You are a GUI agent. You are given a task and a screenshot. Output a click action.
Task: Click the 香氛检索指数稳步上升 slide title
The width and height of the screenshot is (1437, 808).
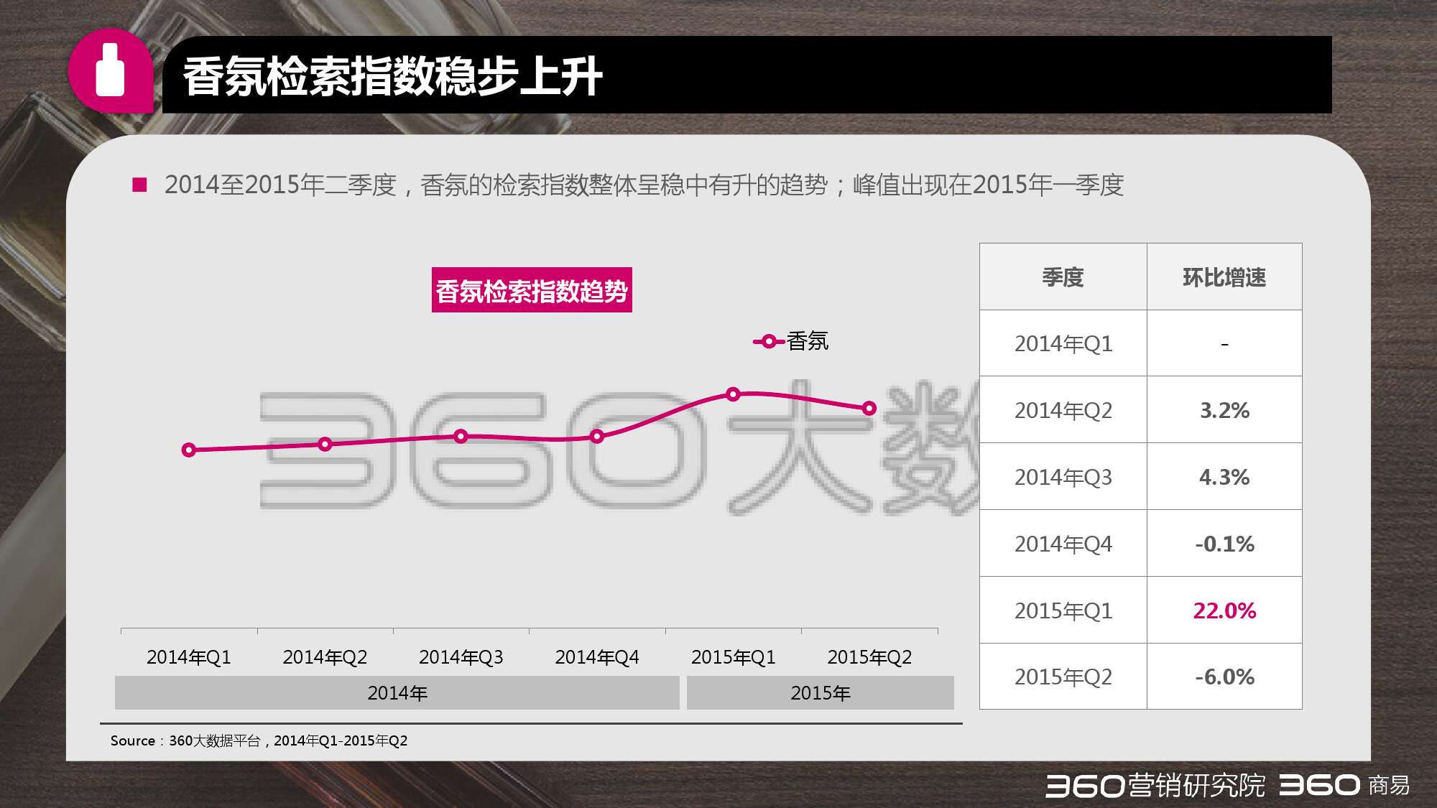pos(392,77)
